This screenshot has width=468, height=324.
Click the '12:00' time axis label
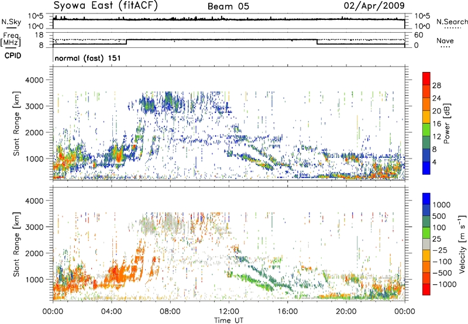[x=229, y=312]
